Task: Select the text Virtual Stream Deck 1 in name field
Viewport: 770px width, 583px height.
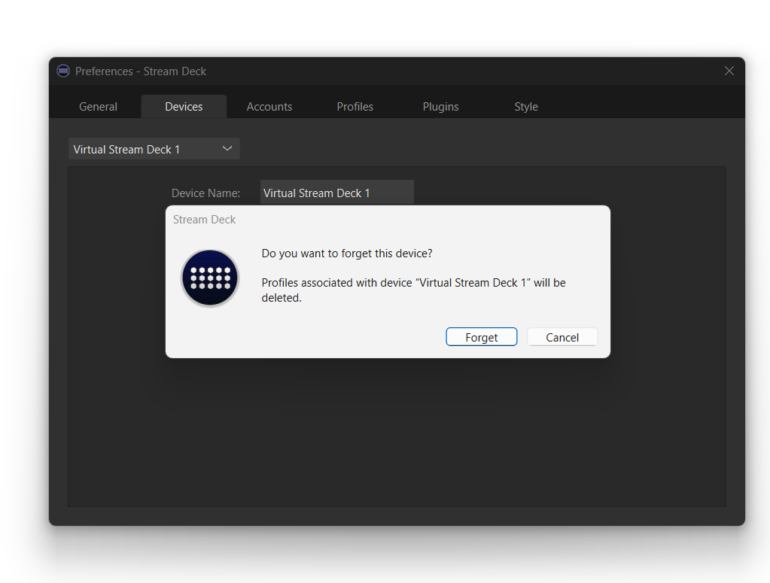Action: point(315,193)
